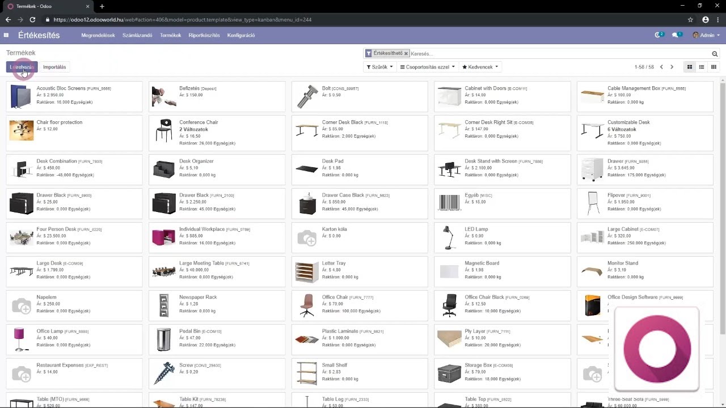
Task: Go to previous page arrow
Action: point(661,67)
